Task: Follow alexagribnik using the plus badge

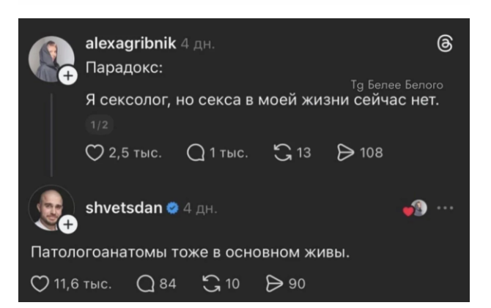Action: click(67, 76)
